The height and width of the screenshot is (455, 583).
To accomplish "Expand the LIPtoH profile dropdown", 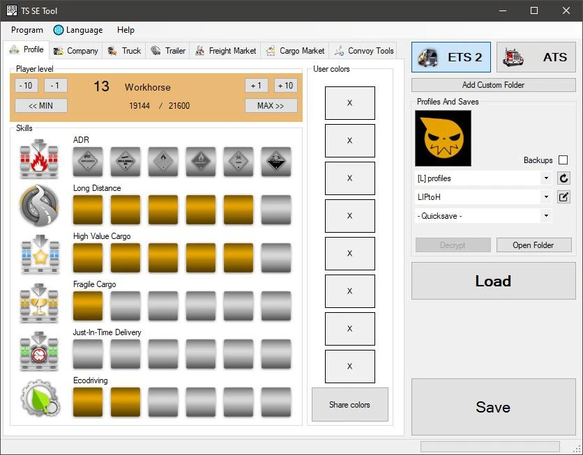I will (x=483, y=197).
